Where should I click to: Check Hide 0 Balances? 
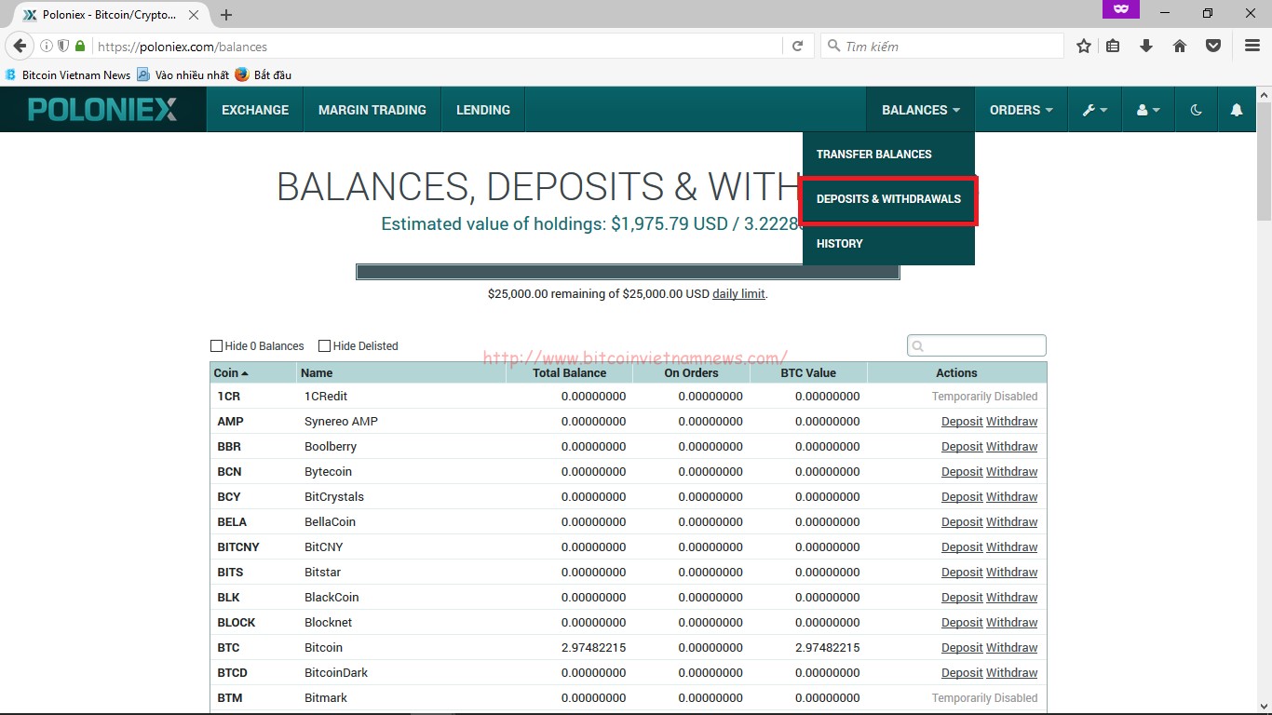(217, 345)
